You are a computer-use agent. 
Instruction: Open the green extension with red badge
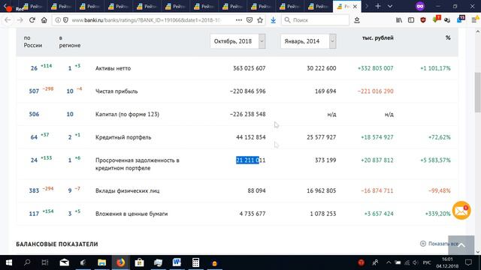click(436, 19)
